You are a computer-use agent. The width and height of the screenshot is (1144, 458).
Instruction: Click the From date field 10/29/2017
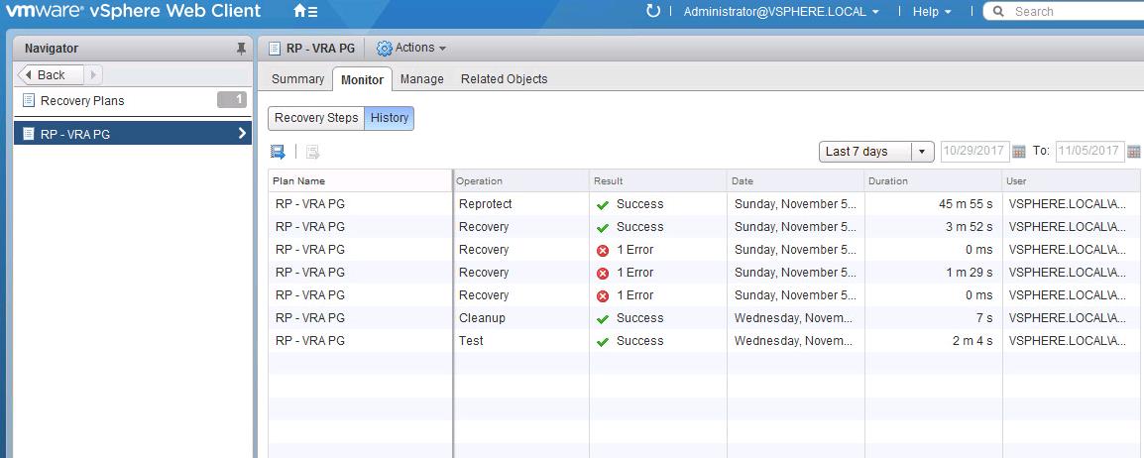[x=974, y=152]
